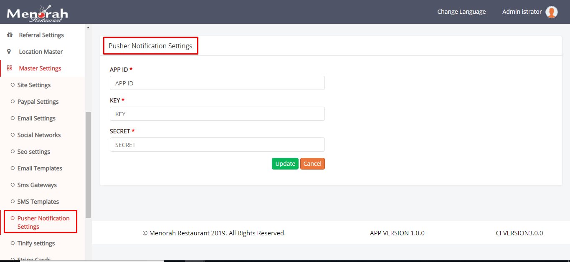Screen dimensions: 570x262
Task: Click the Update button
Action: (x=285, y=164)
